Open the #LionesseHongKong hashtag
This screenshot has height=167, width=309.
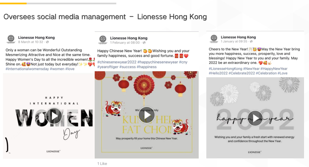coord(226,69)
